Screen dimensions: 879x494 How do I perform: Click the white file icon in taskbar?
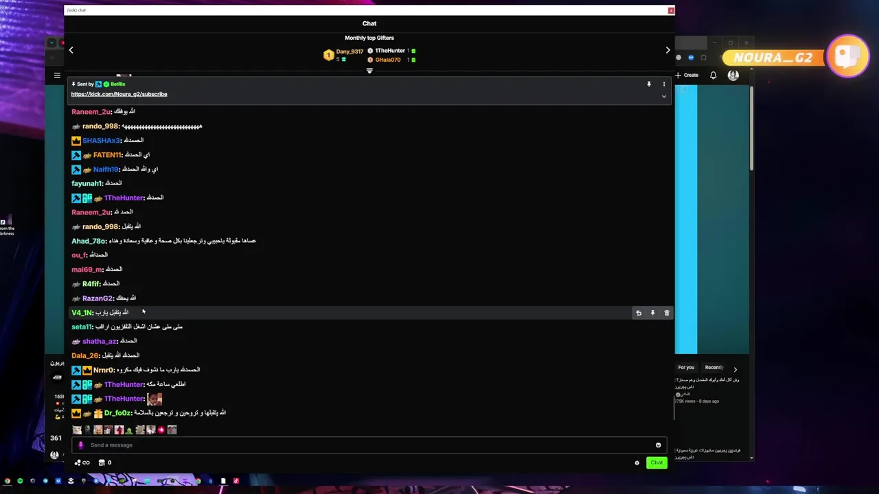222,481
